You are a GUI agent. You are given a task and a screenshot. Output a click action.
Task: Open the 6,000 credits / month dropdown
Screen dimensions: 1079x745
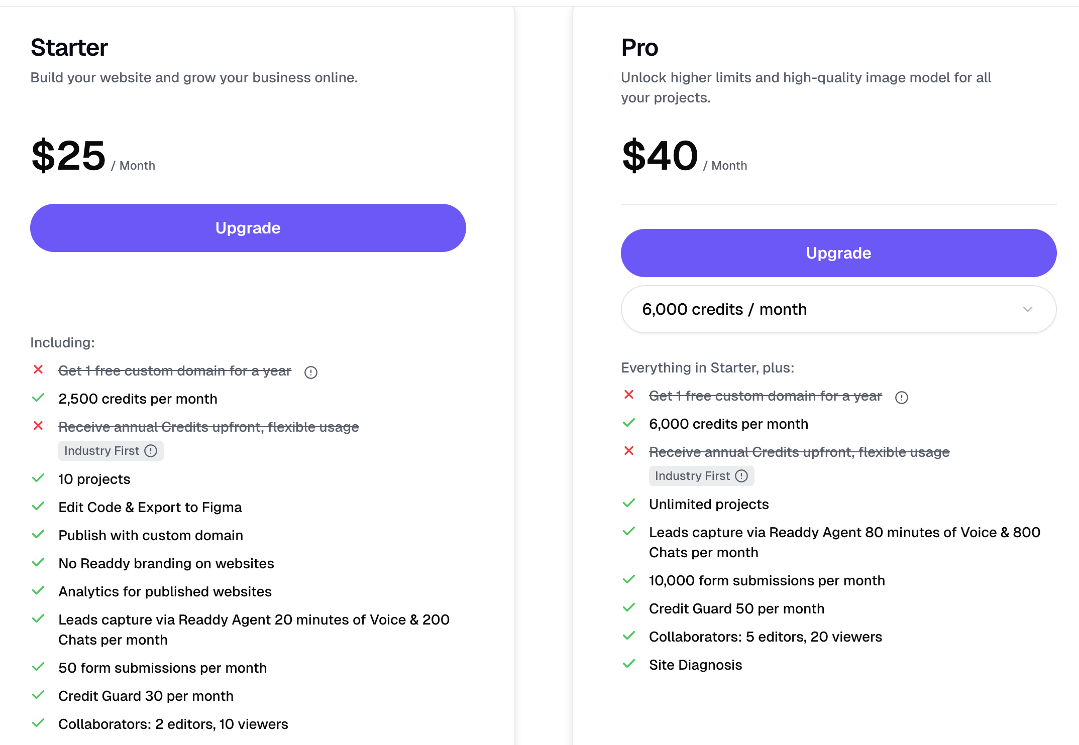pos(838,309)
